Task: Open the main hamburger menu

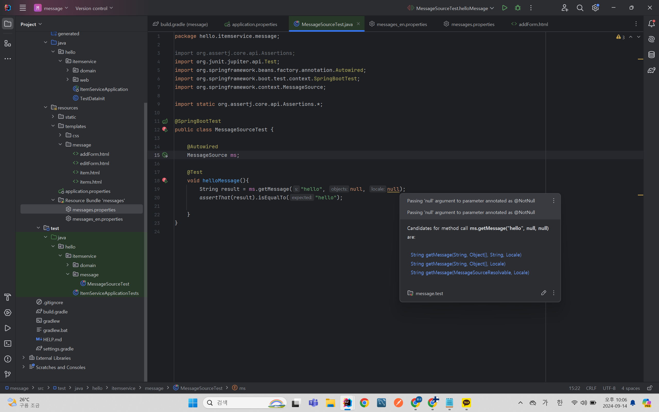Action: (x=23, y=8)
